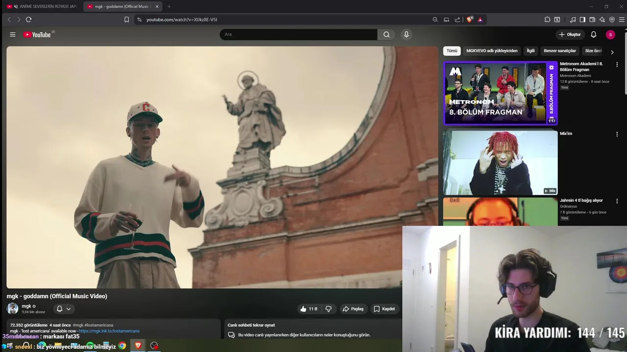
Task: Open the mgk channel name link
Action: point(26,306)
